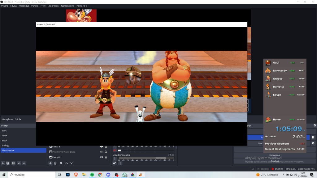Open Urządzenie audio three-dot options menu
Screen dimensions: 317x178
[x=115, y=159]
